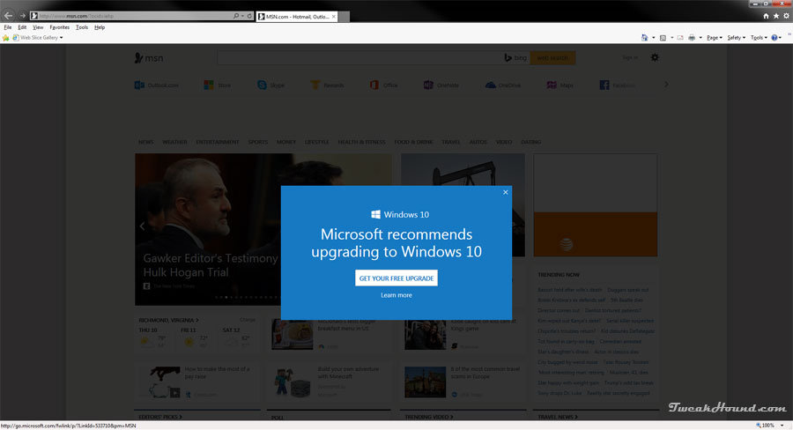
Task: Click the Read Mail icon in command bar
Action: (680, 37)
